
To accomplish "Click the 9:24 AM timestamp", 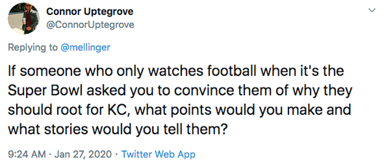I will pyautogui.click(x=26, y=155).
